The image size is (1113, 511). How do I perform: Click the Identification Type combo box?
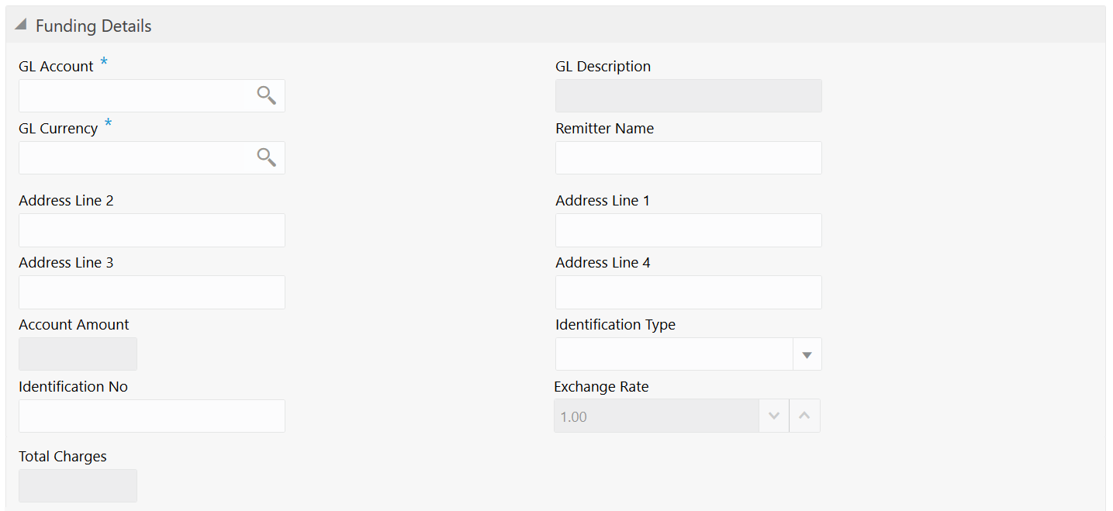pyautogui.click(x=673, y=354)
